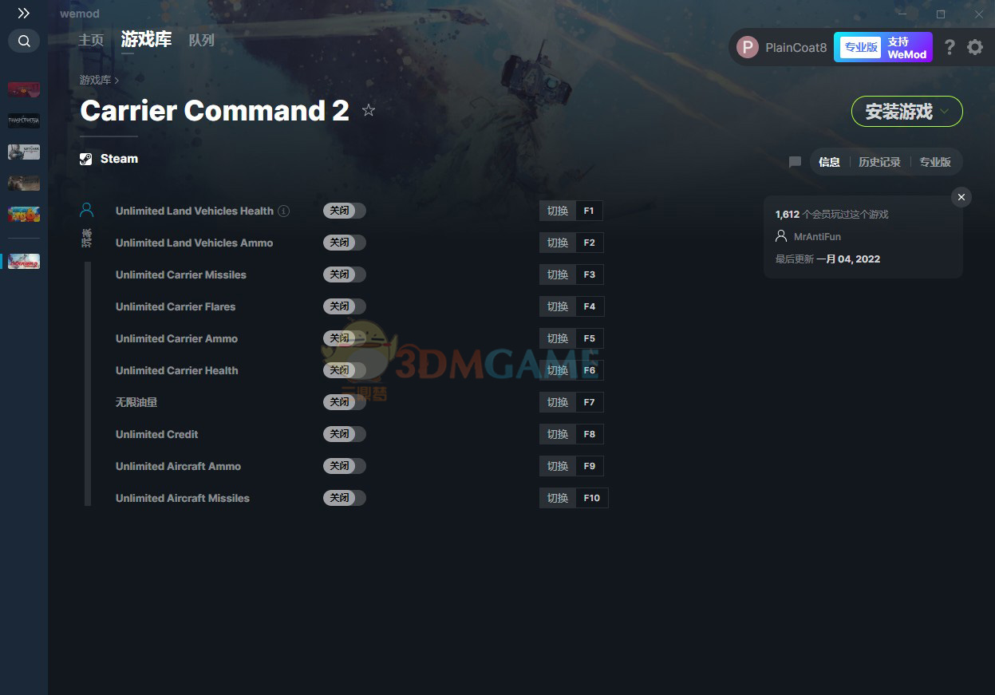The height and width of the screenshot is (695, 995).
Task: Go to the 主页 tab
Action: [x=91, y=40]
